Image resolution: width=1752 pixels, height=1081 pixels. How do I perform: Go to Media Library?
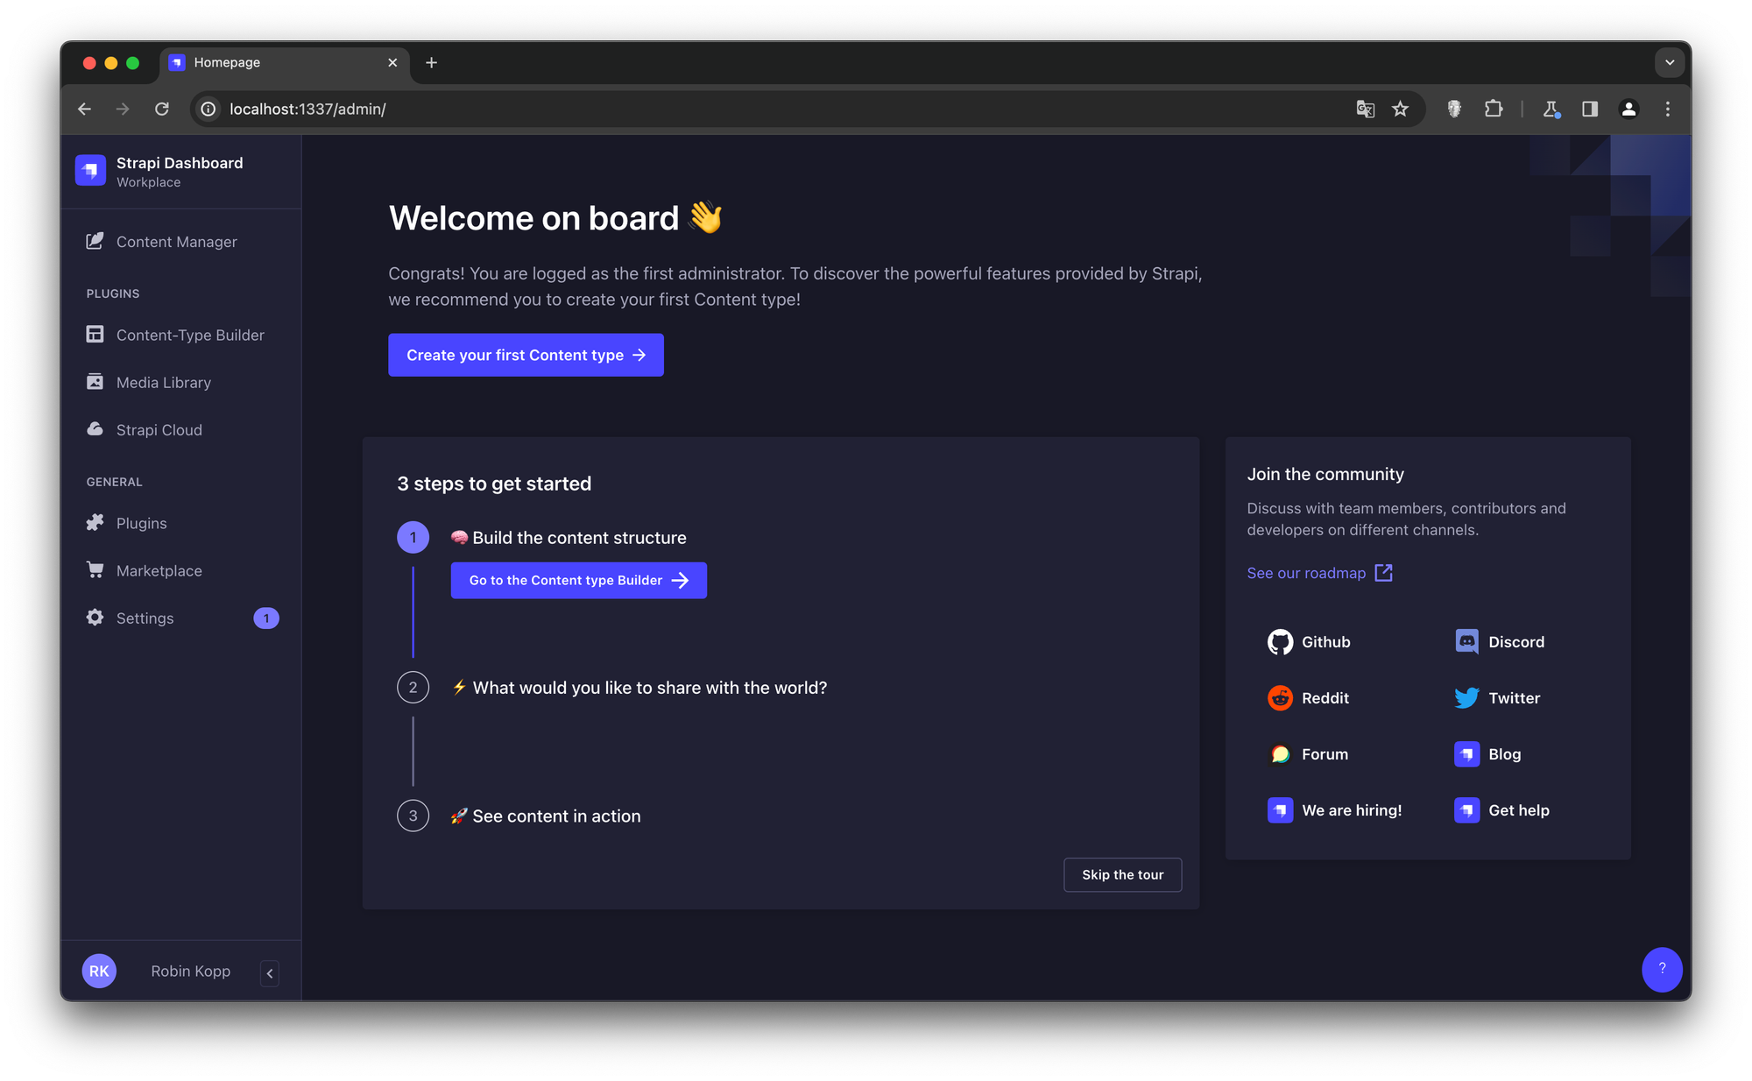point(163,382)
